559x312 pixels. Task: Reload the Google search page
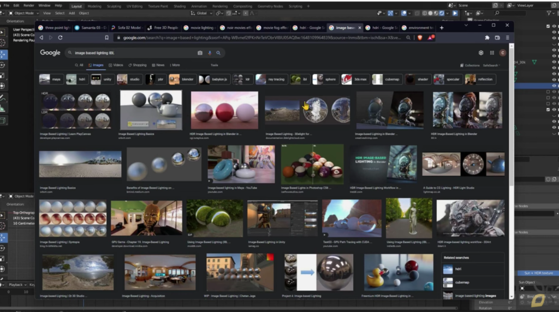click(x=60, y=38)
